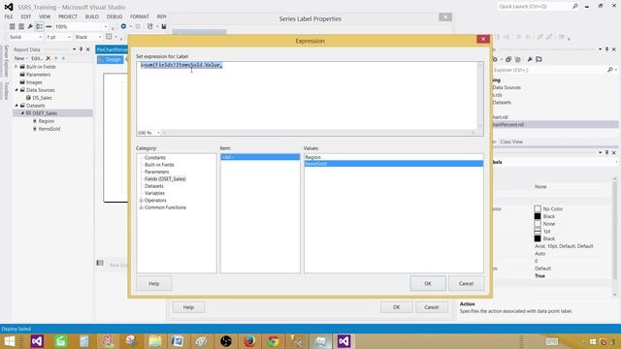
Task: Switch to the Class View tab
Action: coord(511,142)
